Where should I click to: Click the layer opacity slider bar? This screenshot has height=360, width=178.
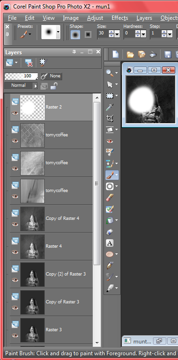(x=21, y=76)
